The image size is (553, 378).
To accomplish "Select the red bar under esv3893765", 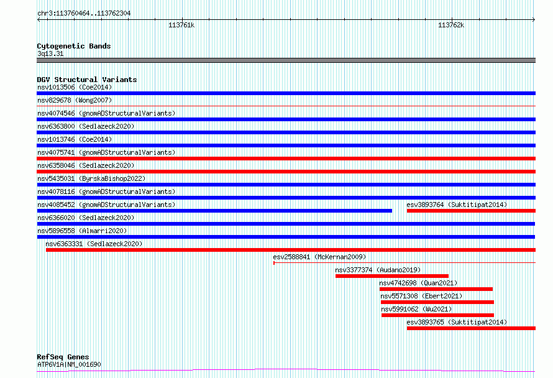I will coord(471,328).
